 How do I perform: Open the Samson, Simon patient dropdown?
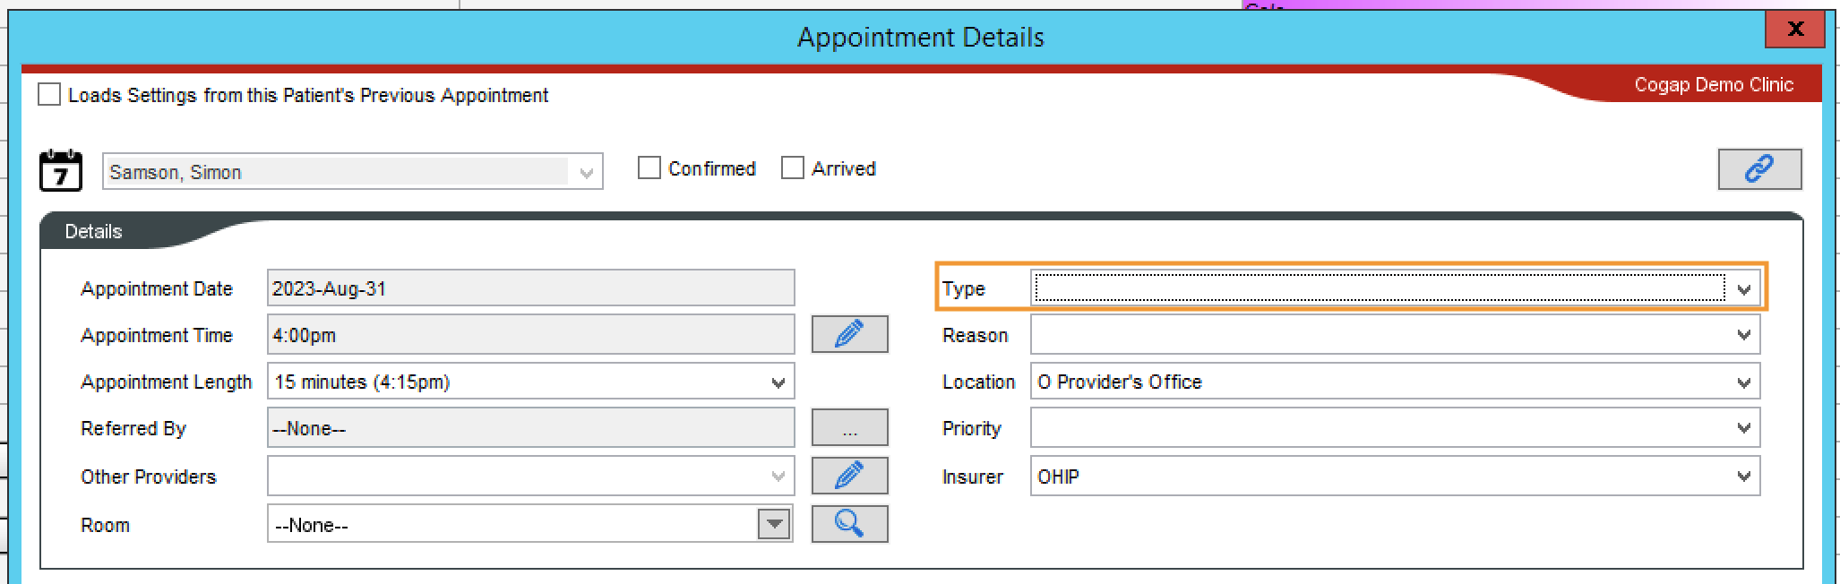(x=353, y=171)
